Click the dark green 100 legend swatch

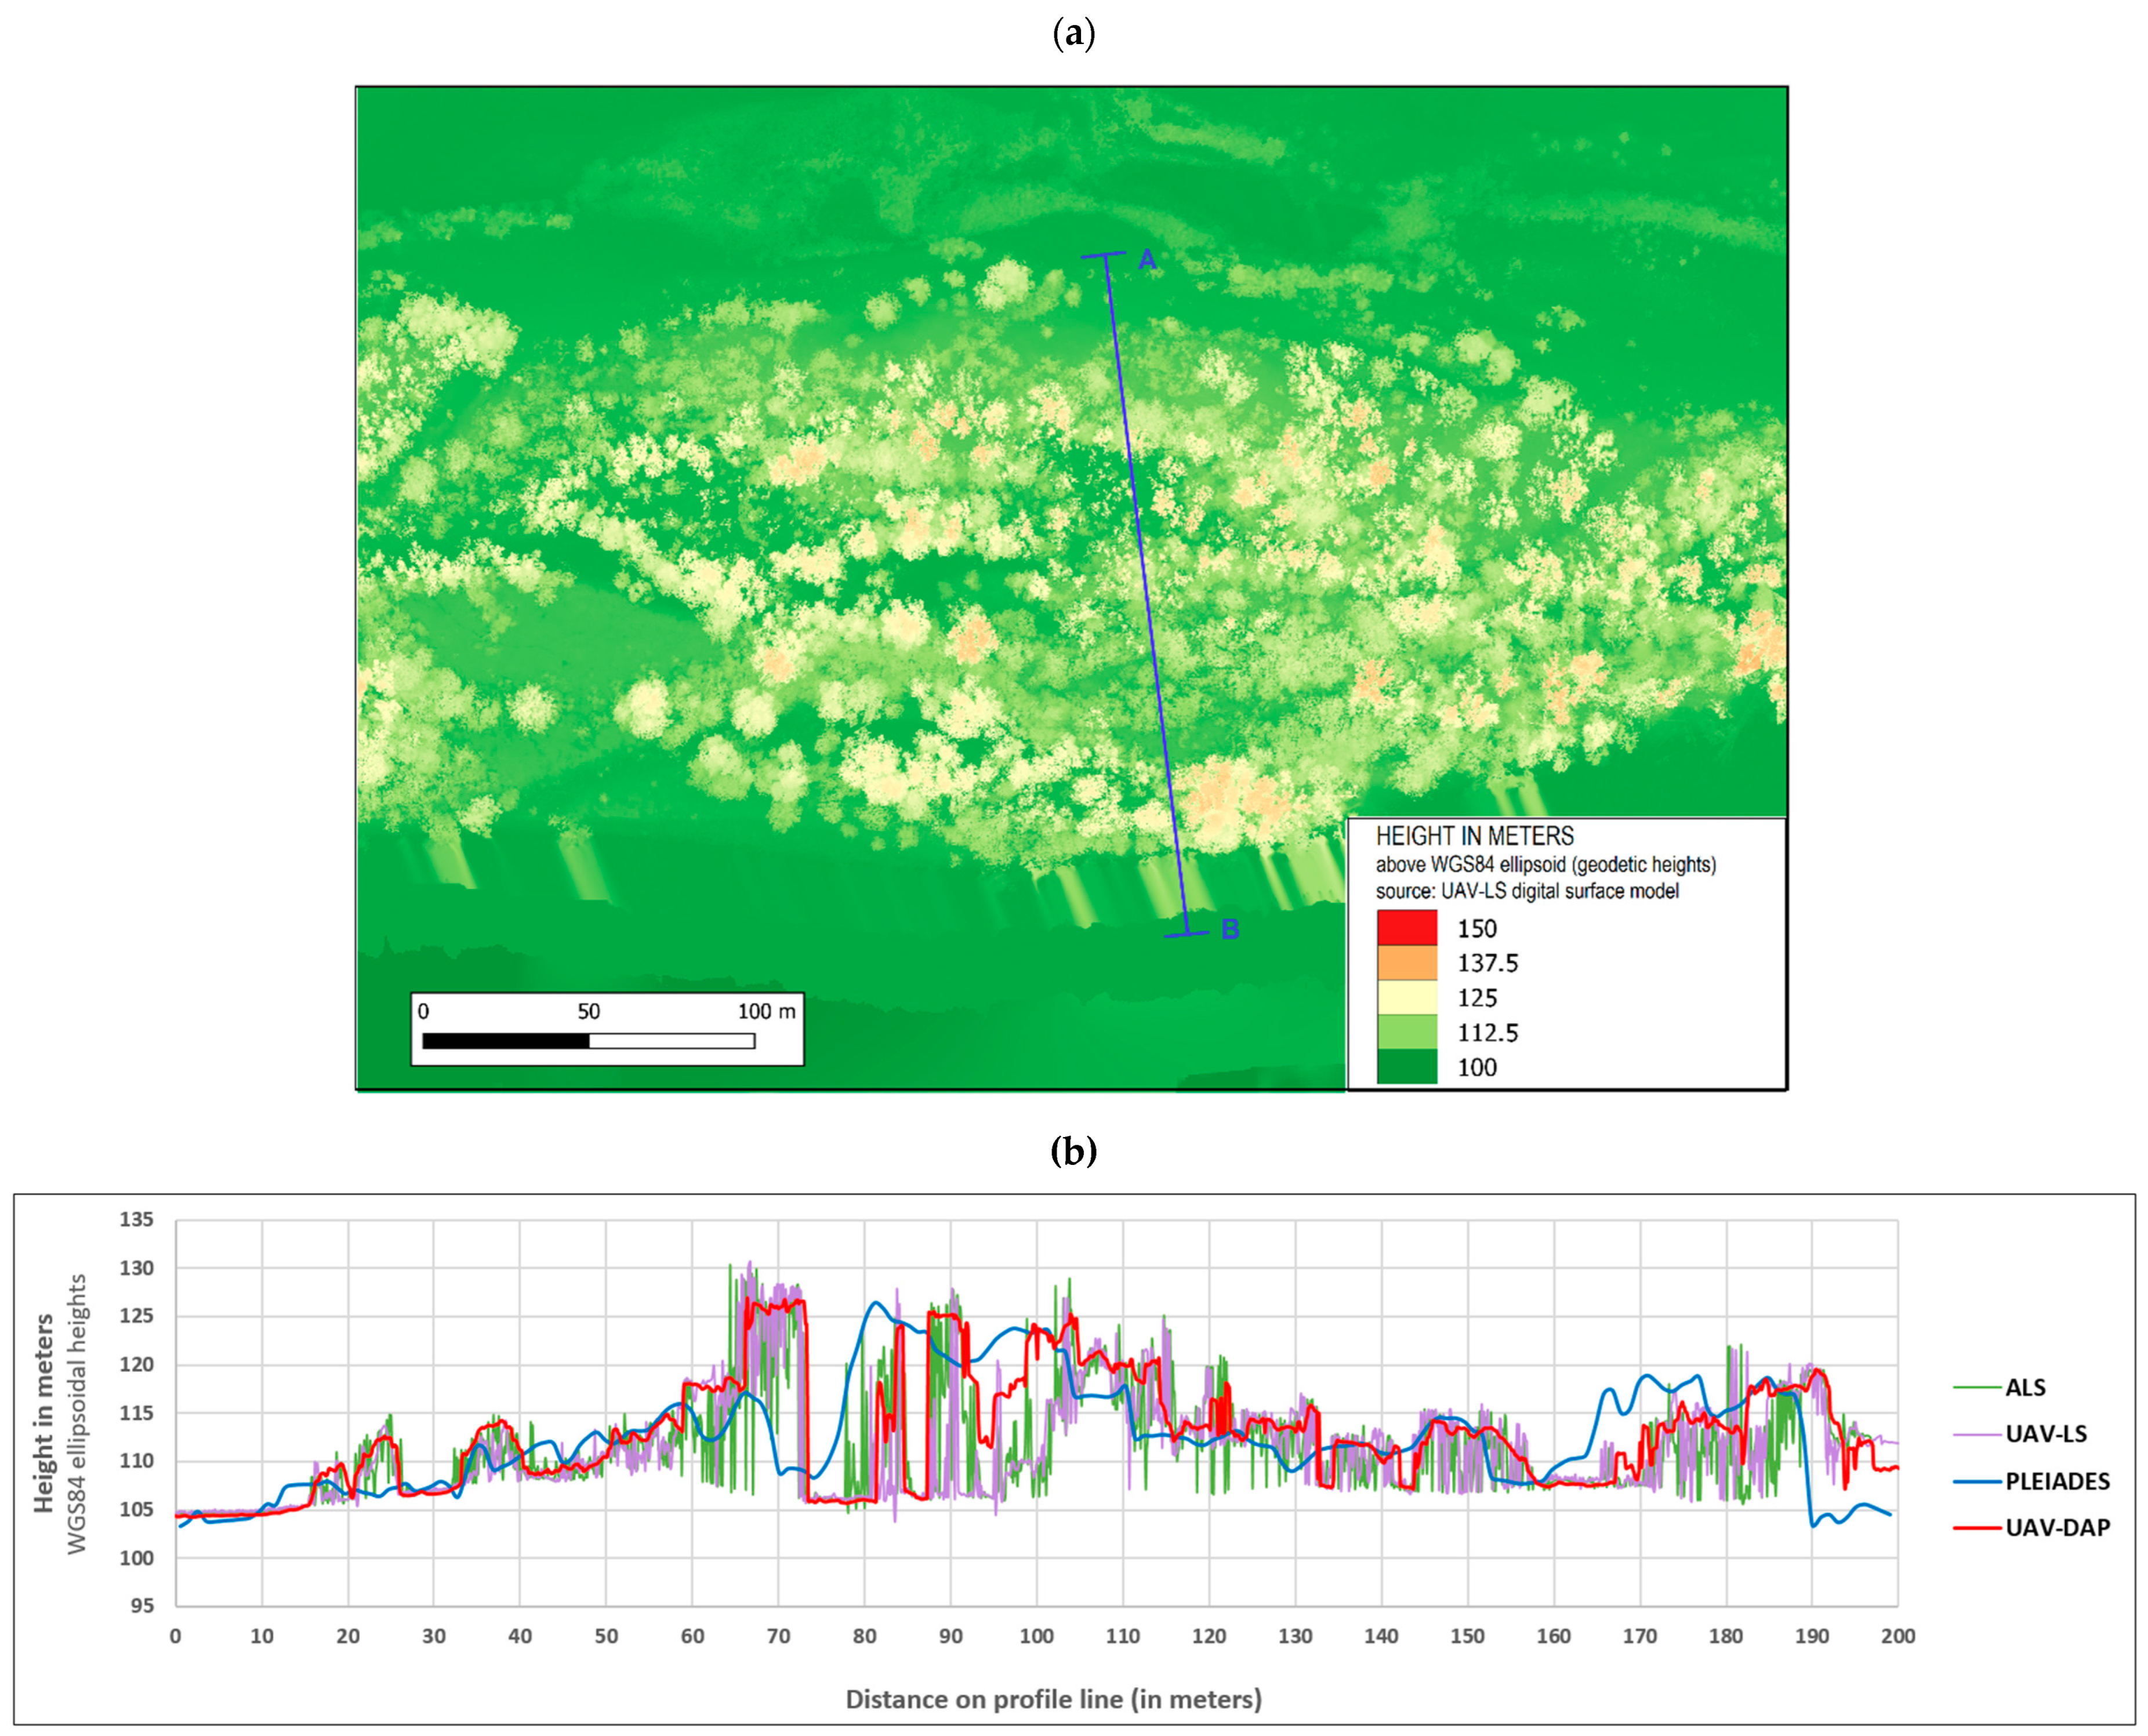pyautogui.click(x=1407, y=1066)
